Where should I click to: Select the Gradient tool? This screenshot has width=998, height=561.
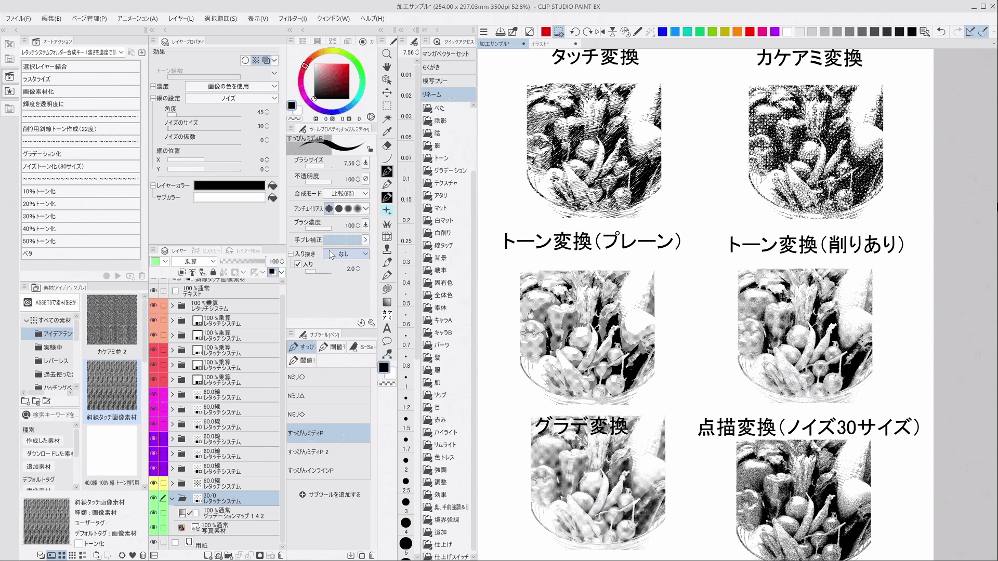[x=387, y=302]
